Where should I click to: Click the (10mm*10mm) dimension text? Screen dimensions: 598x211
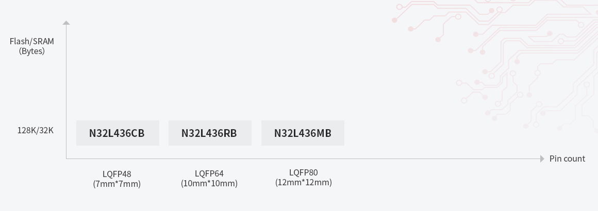coord(209,183)
